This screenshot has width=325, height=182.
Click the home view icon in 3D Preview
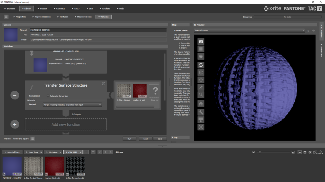(201, 103)
